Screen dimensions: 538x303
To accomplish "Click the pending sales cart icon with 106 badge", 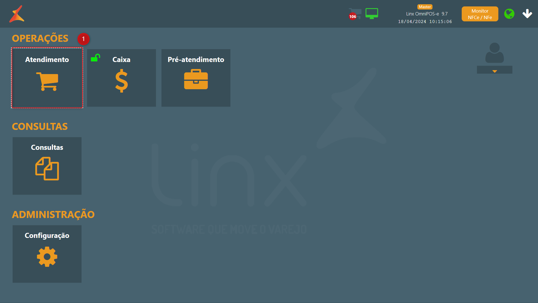I will click(x=355, y=14).
